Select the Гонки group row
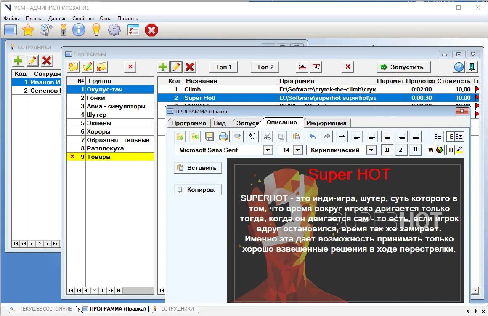Viewport: 488px width, 316px height. pyautogui.click(x=111, y=98)
